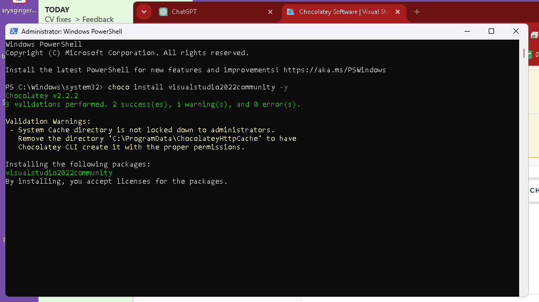539x302 pixels.
Task: Click the green 'visualstudio2022community' package name
Action: pos(59,172)
